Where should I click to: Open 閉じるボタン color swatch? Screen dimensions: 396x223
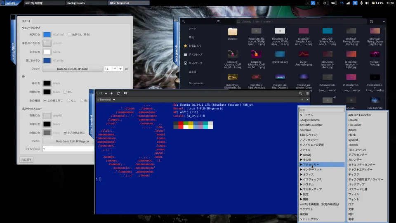pos(47,60)
